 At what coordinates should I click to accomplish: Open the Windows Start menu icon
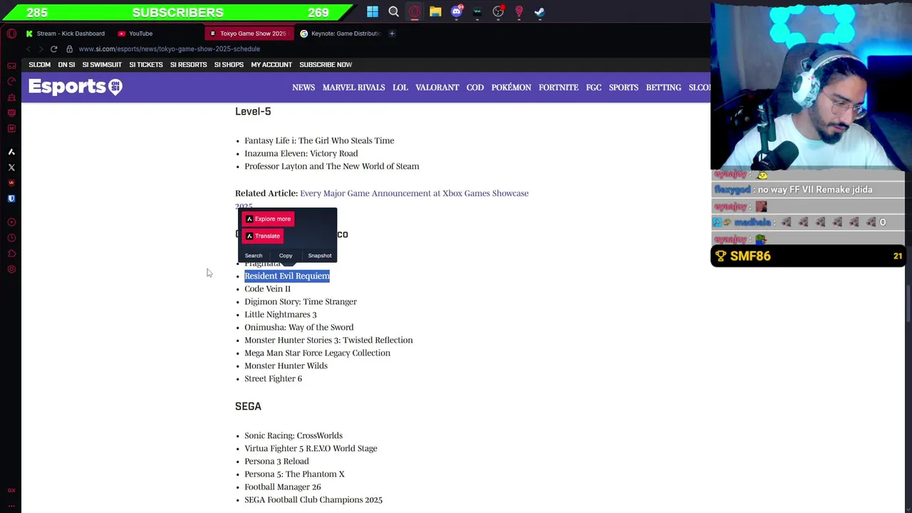click(373, 11)
